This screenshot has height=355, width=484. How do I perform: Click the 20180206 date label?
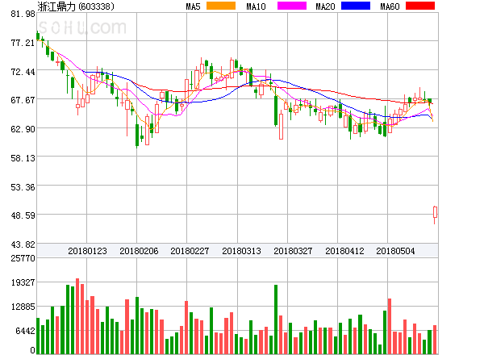(x=139, y=251)
